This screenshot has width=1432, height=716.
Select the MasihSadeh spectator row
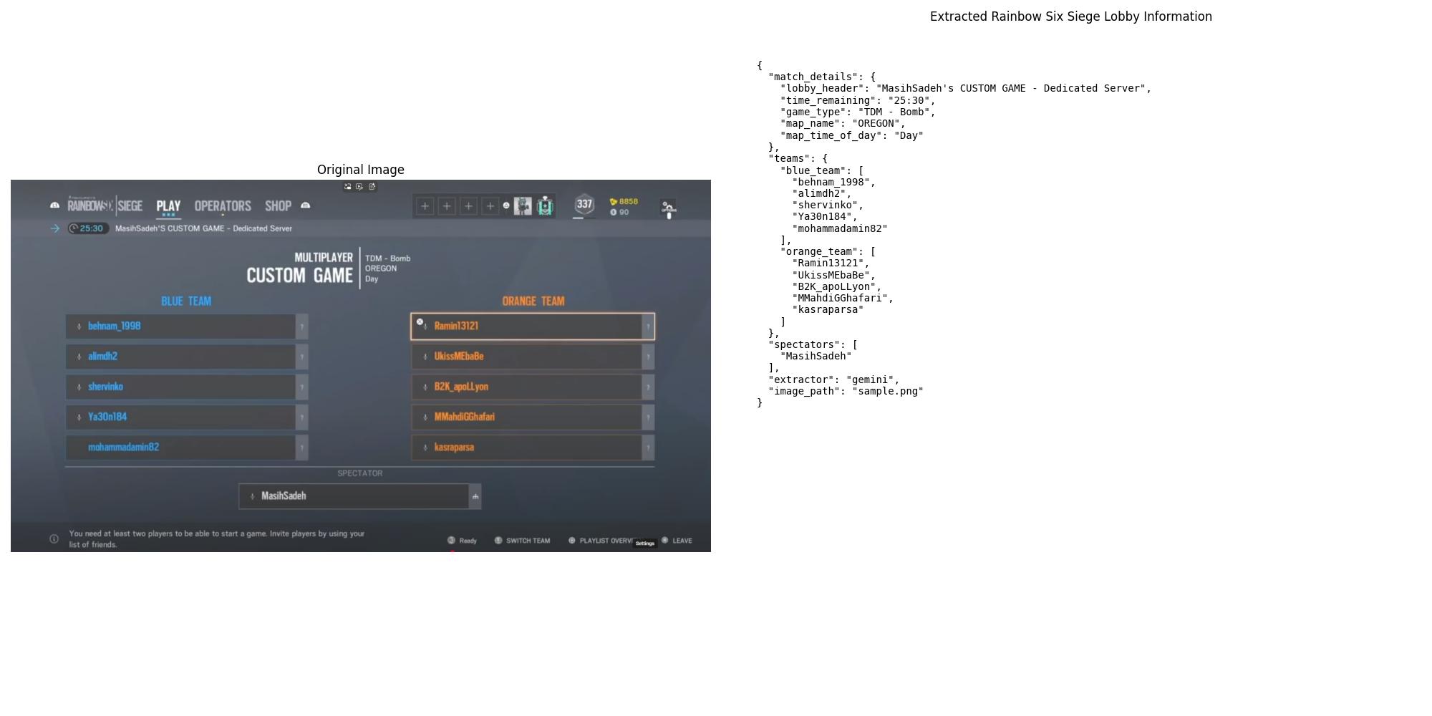[360, 496]
